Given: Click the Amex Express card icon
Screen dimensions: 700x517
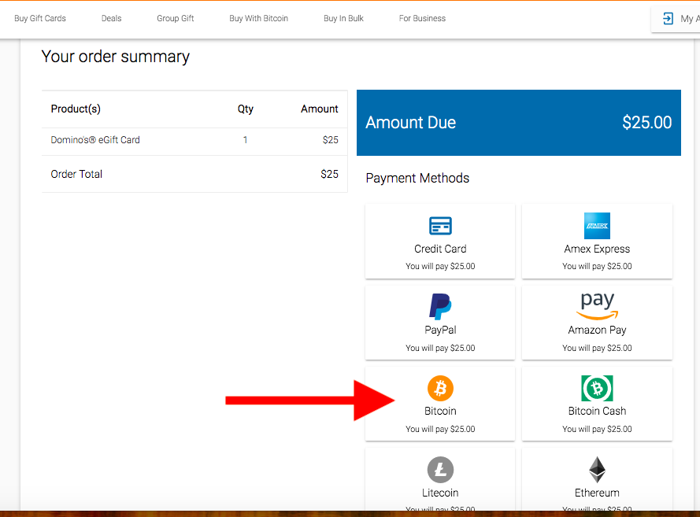Looking at the screenshot, I should tap(597, 226).
